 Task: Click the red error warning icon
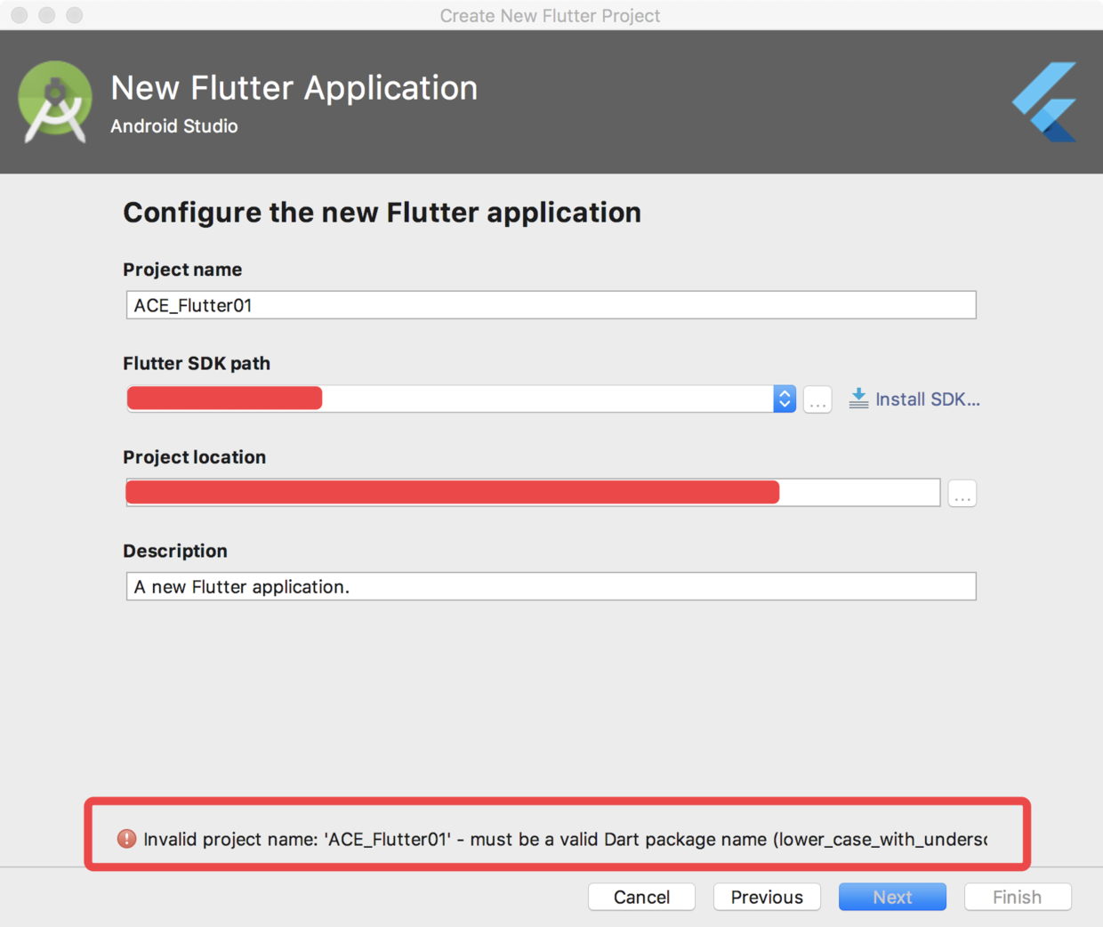[x=127, y=839]
